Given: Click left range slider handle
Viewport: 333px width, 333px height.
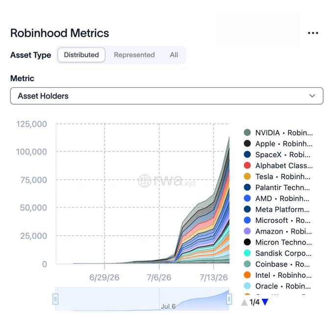Looking at the screenshot, I should pyautogui.click(x=55, y=299).
